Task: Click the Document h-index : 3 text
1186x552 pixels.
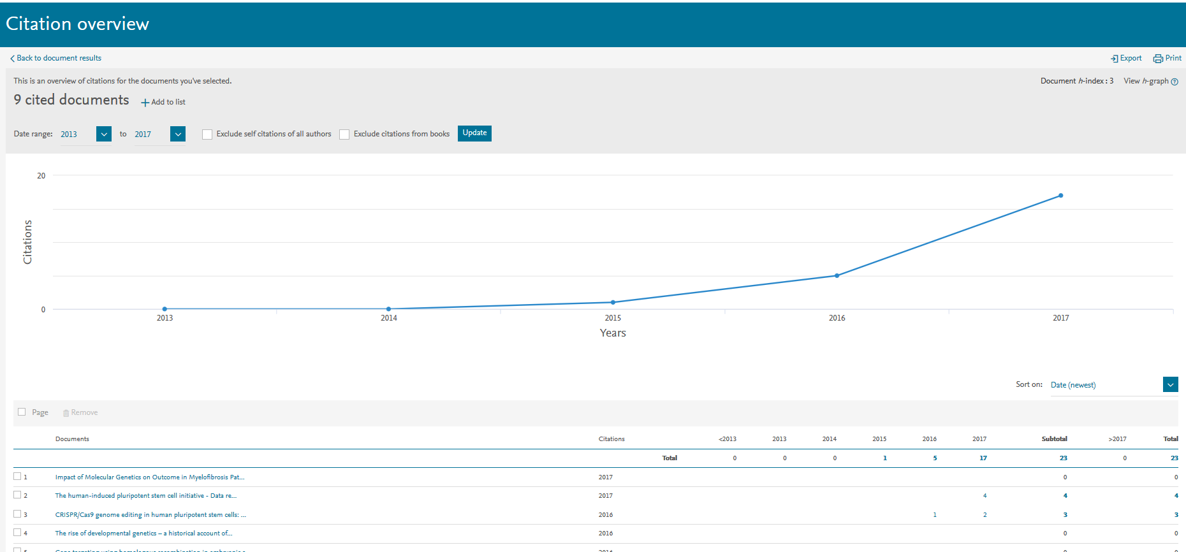Action: coord(1077,81)
